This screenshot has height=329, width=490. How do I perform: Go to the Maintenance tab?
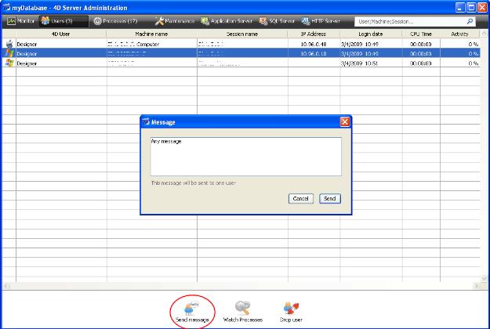(x=176, y=21)
